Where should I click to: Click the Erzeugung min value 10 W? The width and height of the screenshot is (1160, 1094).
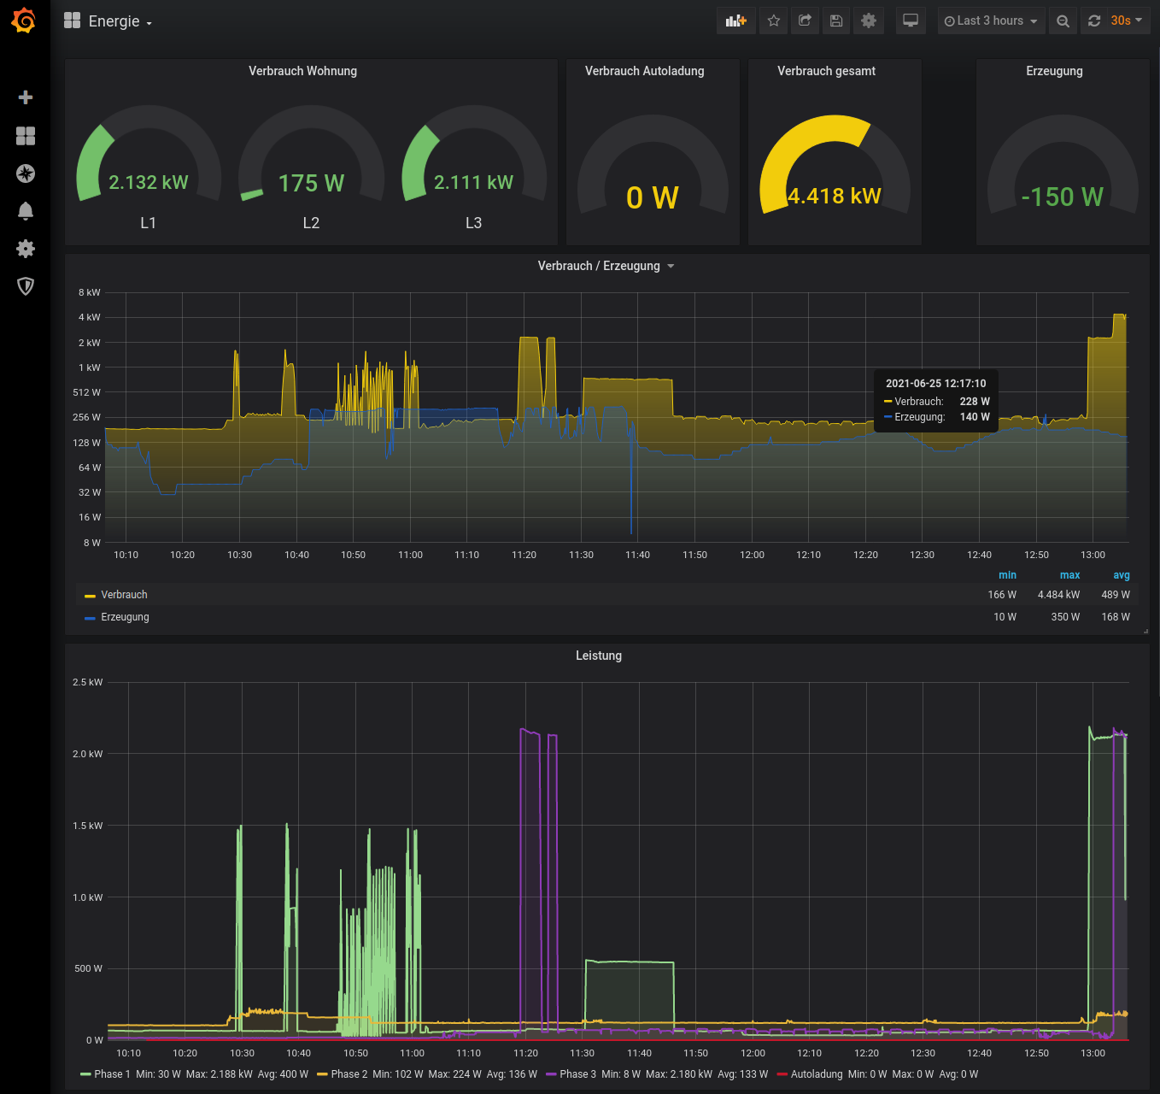[1005, 617]
